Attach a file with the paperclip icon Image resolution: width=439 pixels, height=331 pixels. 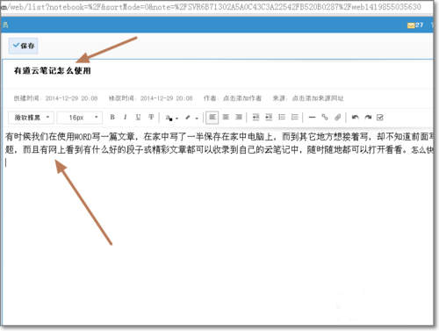[x=337, y=118]
